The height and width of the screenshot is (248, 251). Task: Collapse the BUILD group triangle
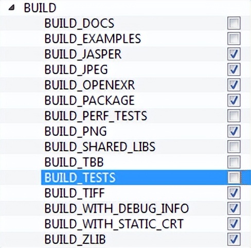(x=12, y=8)
